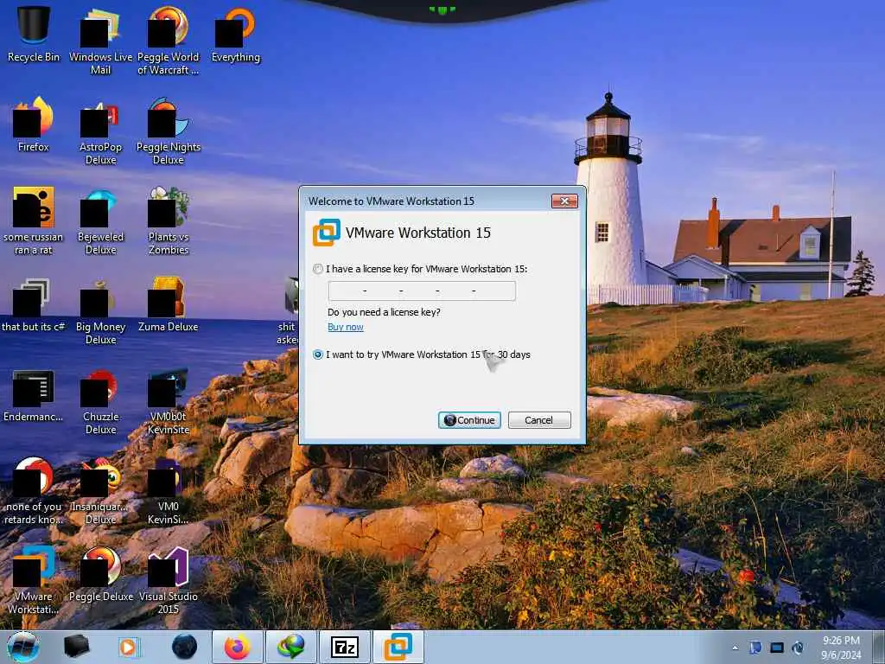Select the 'that but its c#' desktop icon

pos(34,305)
